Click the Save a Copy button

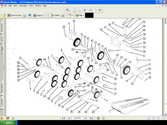[14, 15]
